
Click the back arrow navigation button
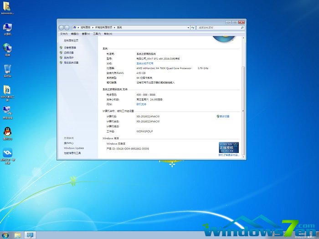coord(62,28)
